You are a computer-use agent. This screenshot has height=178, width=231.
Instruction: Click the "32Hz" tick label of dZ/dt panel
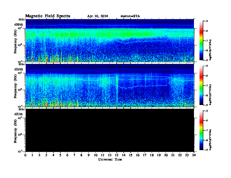[22, 109]
